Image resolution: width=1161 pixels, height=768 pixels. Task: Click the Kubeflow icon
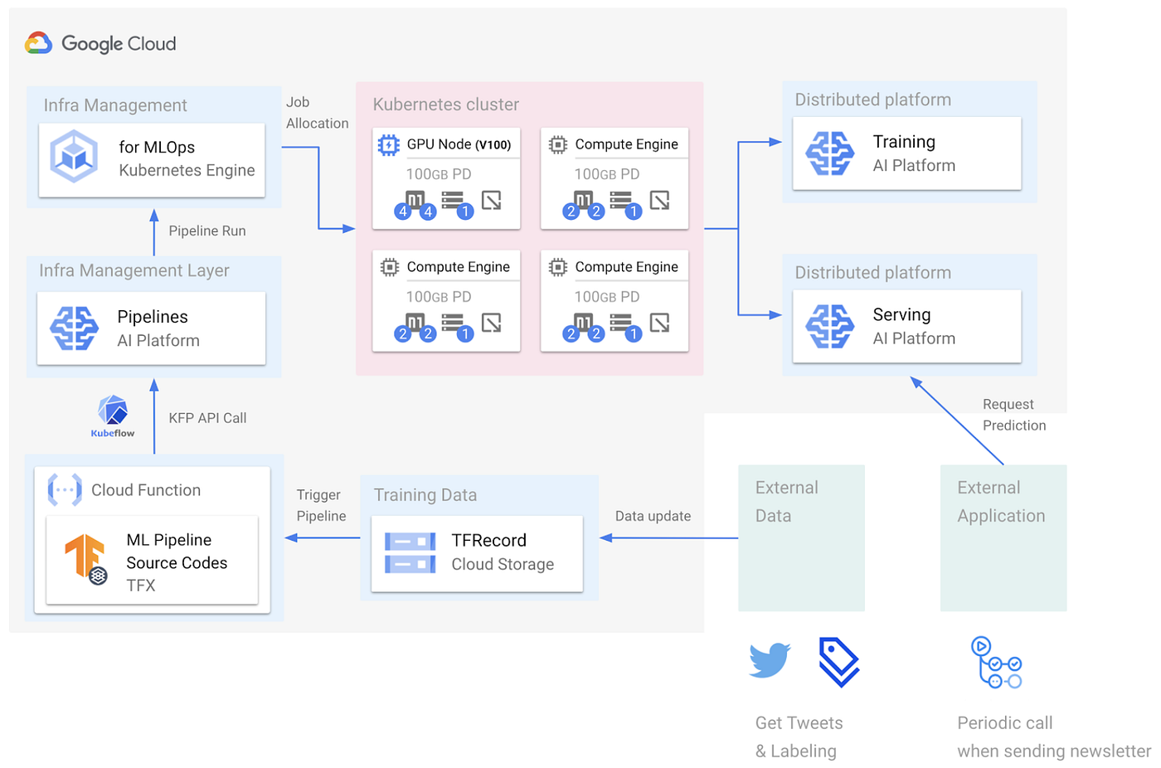pyautogui.click(x=112, y=411)
